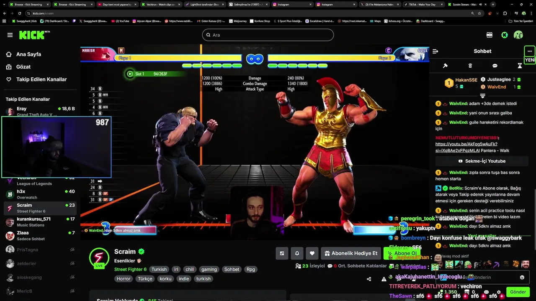Open Eray's channel in followed list
The height and width of the screenshot is (301, 536).
[40, 111]
